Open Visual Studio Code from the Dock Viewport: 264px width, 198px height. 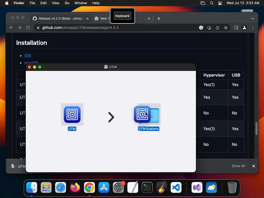176,187
